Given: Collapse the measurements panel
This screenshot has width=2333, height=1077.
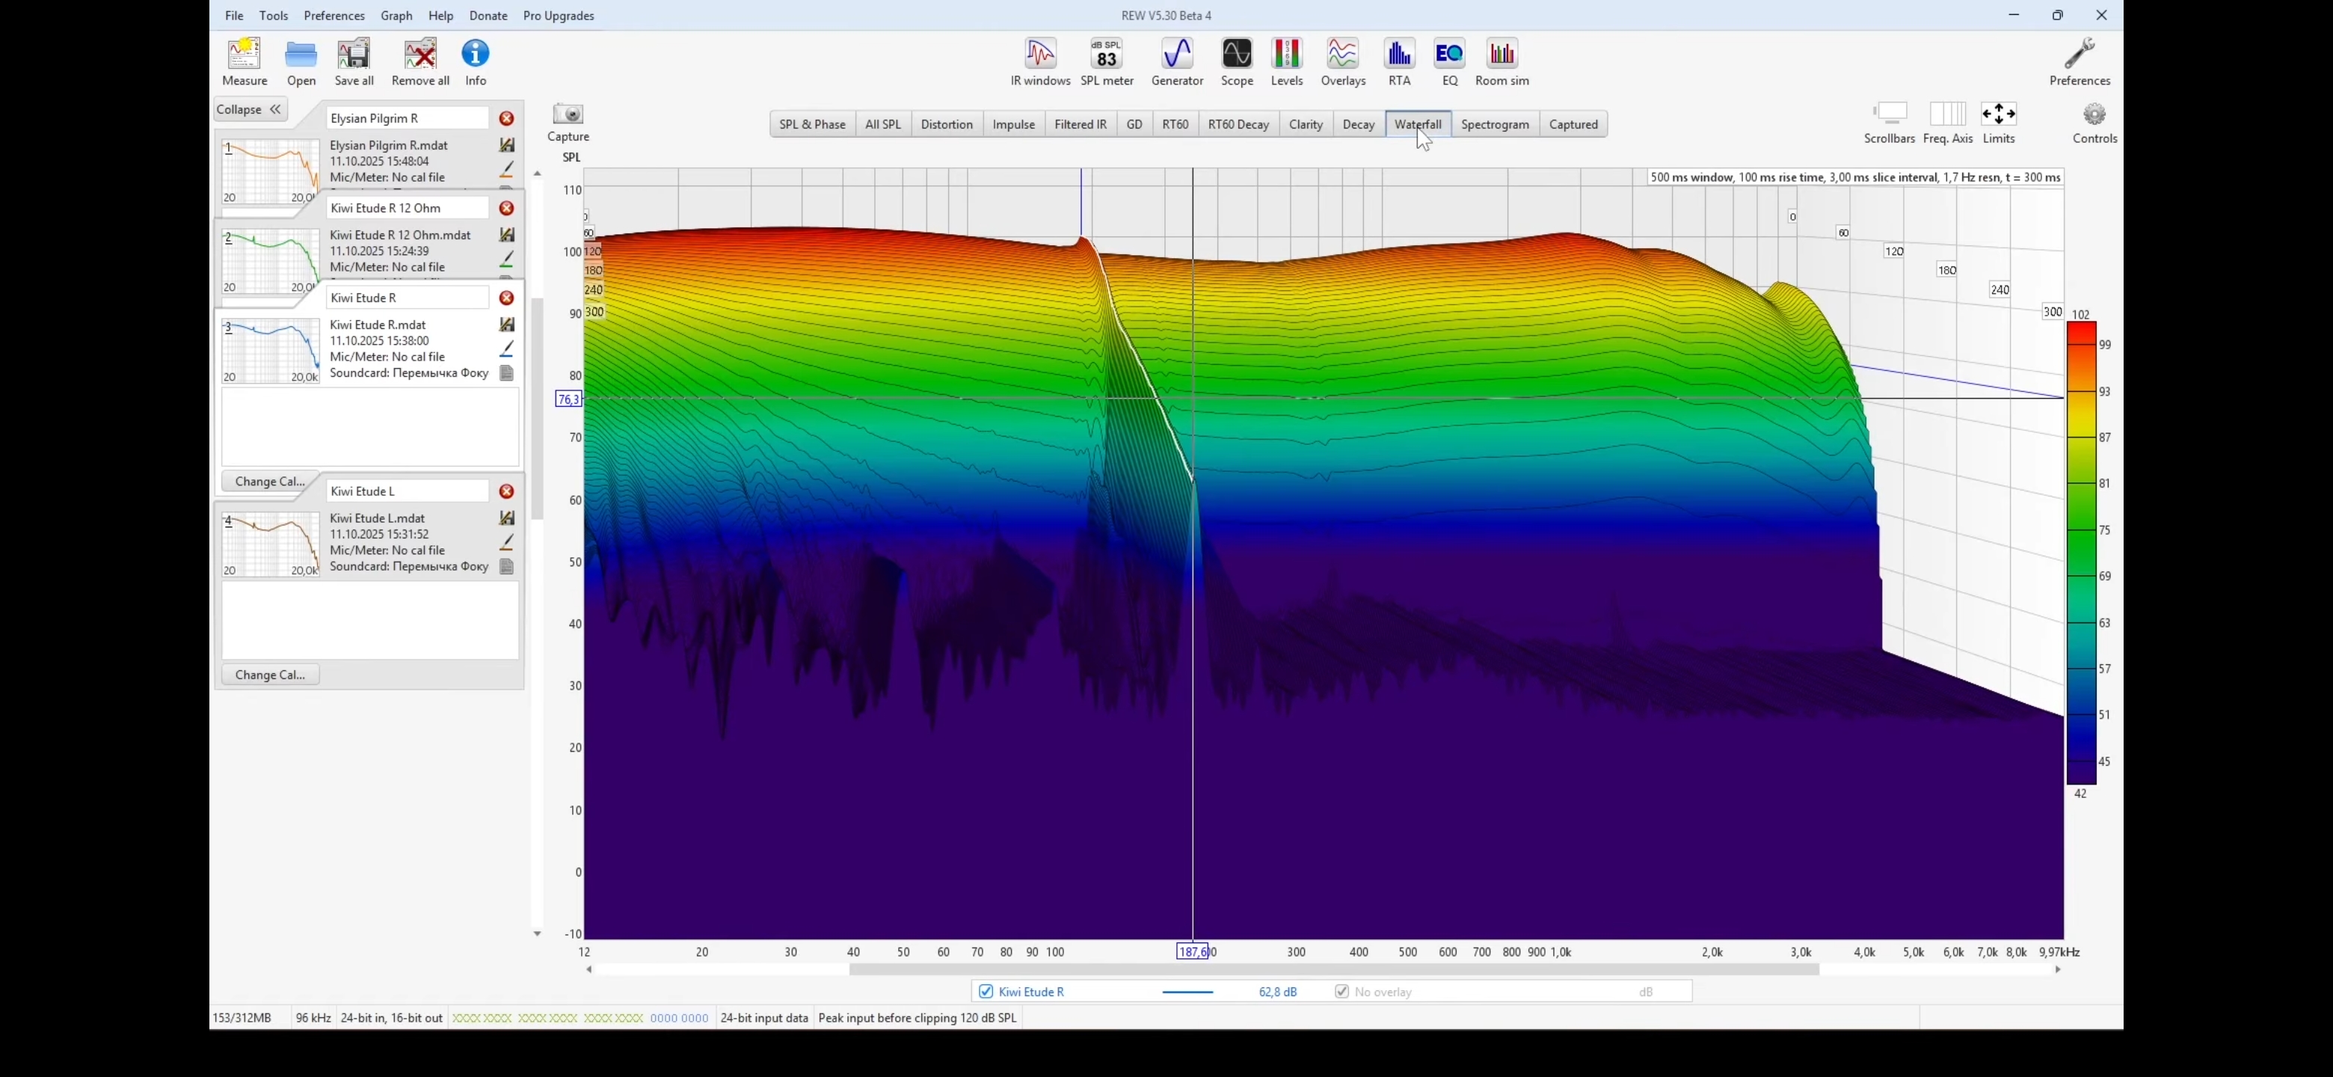Looking at the screenshot, I should click(x=250, y=110).
